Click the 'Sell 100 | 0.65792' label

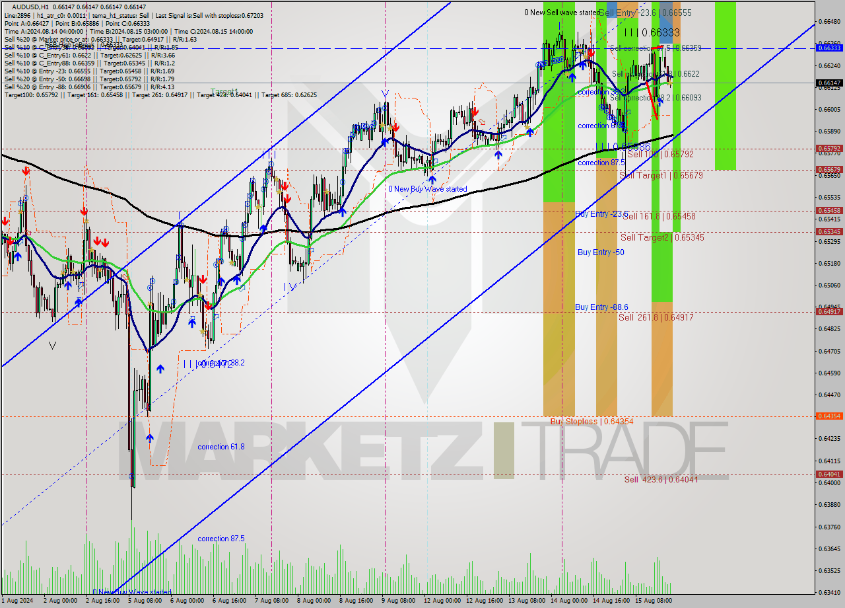660,154
